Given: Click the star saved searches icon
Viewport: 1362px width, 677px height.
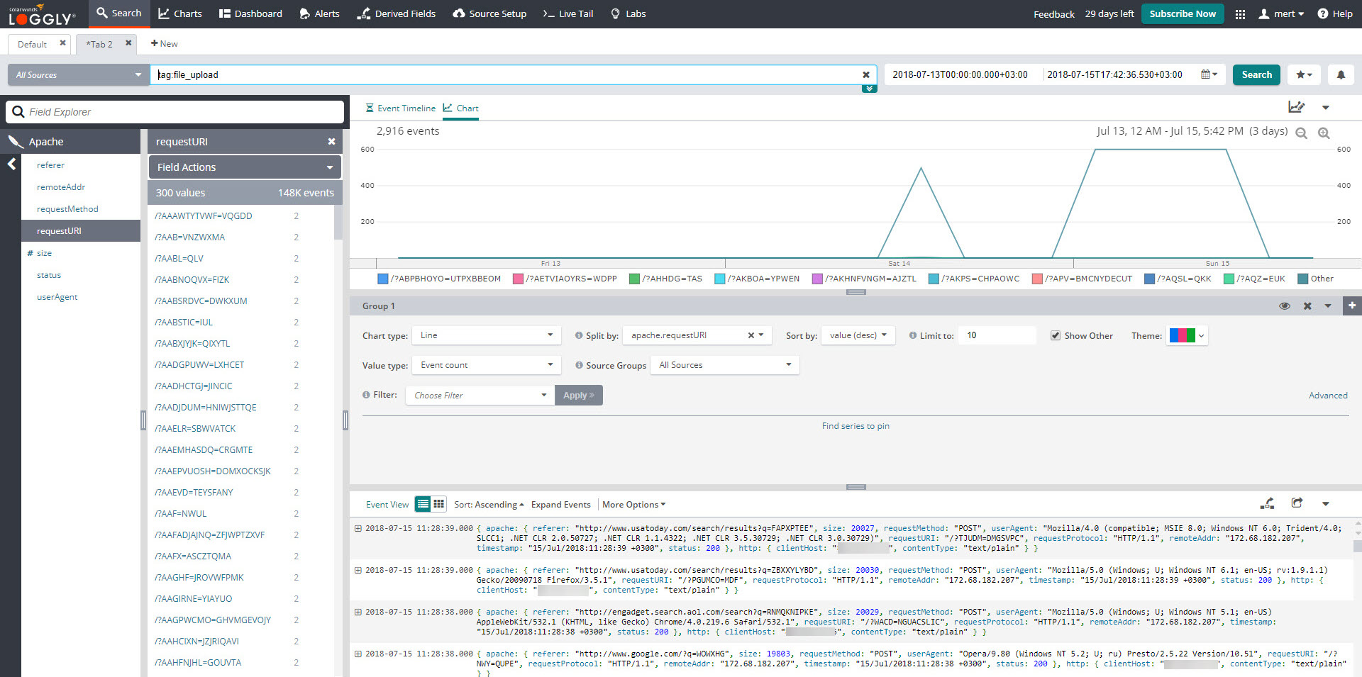Looking at the screenshot, I should pos(1305,74).
